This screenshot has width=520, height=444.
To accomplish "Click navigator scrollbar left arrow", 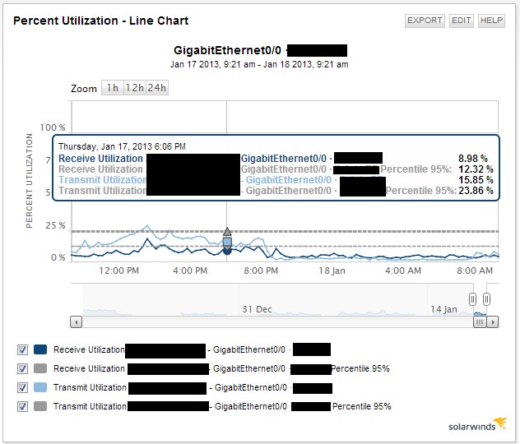I will tap(77, 322).
